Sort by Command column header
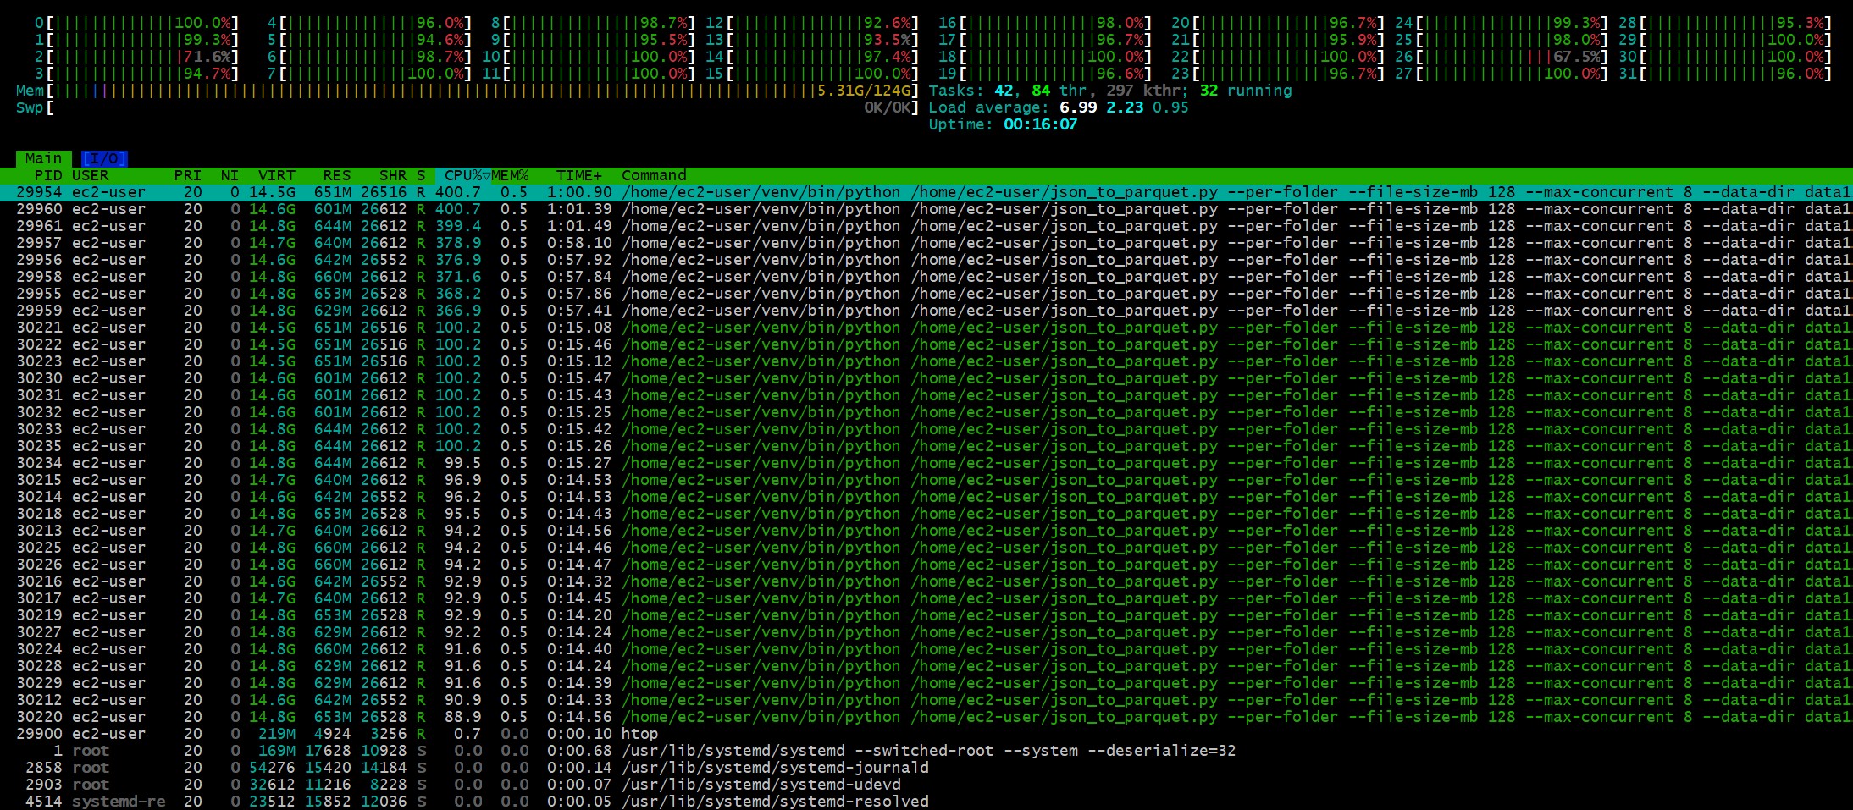The height and width of the screenshot is (810, 1853). (x=654, y=175)
